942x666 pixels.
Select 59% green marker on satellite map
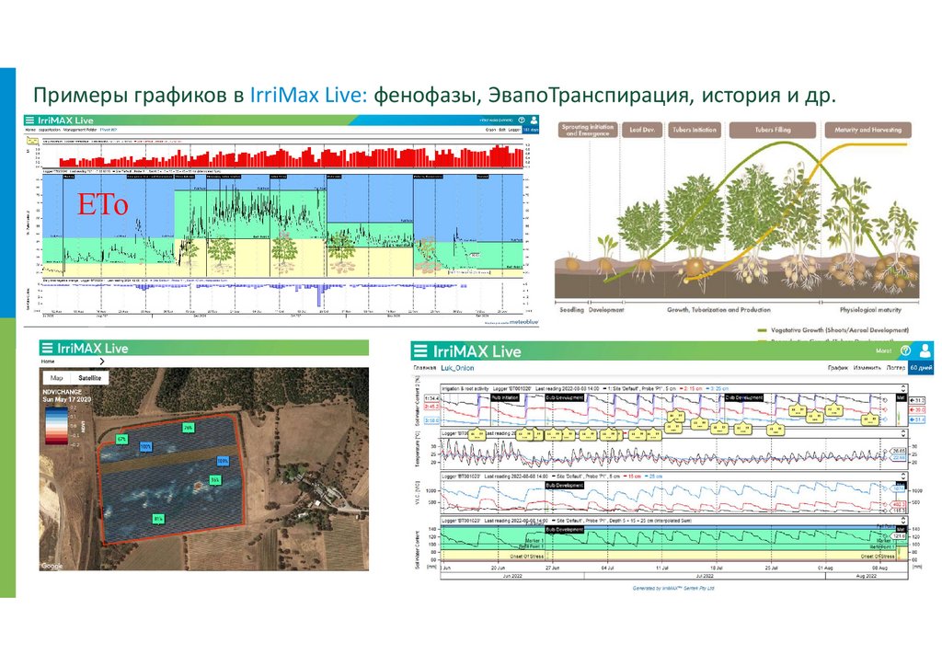(x=215, y=480)
